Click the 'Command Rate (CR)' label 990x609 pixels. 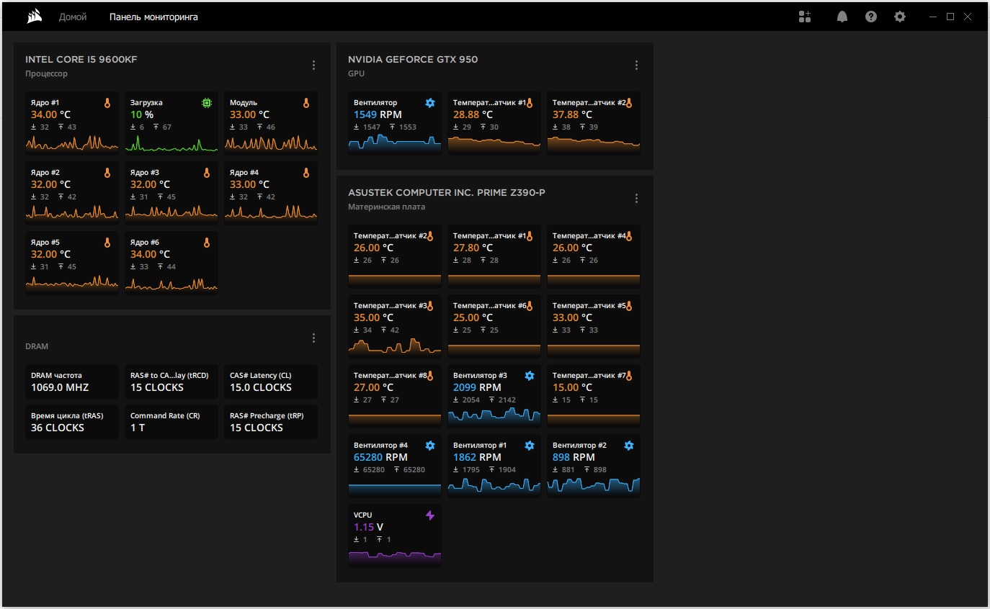(x=165, y=415)
